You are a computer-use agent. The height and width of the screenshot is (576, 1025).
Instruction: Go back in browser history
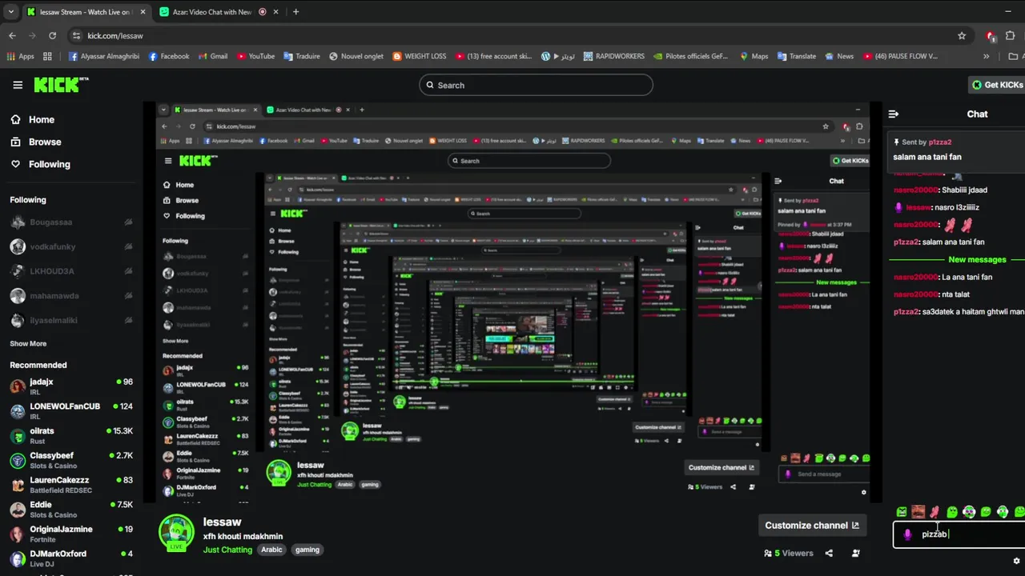pyautogui.click(x=12, y=35)
